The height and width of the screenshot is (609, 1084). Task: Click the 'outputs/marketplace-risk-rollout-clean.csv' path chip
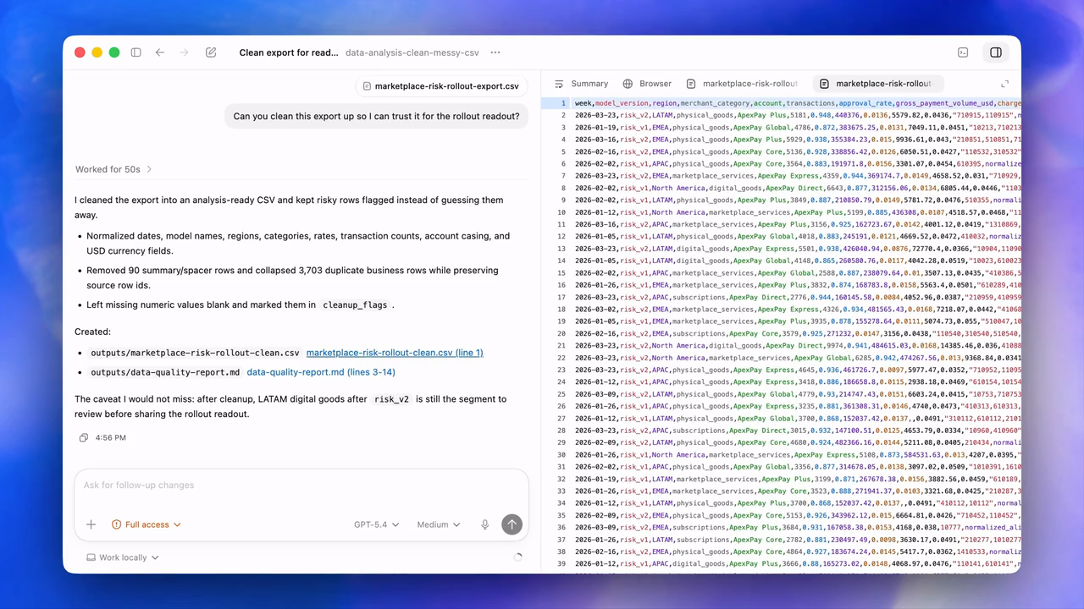195,353
